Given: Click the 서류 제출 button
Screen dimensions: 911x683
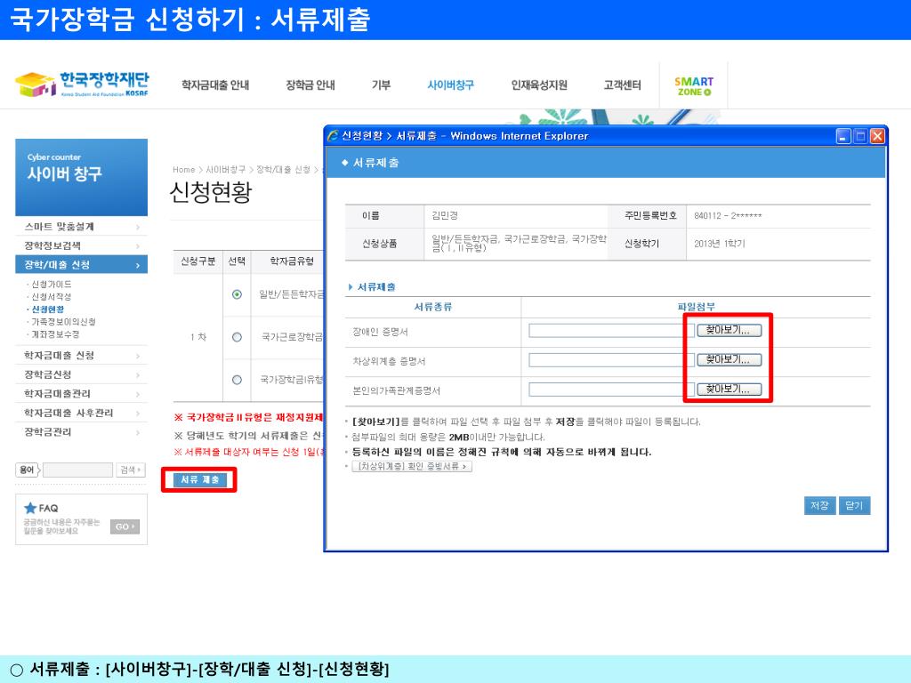Looking at the screenshot, I should click(200, 479).
